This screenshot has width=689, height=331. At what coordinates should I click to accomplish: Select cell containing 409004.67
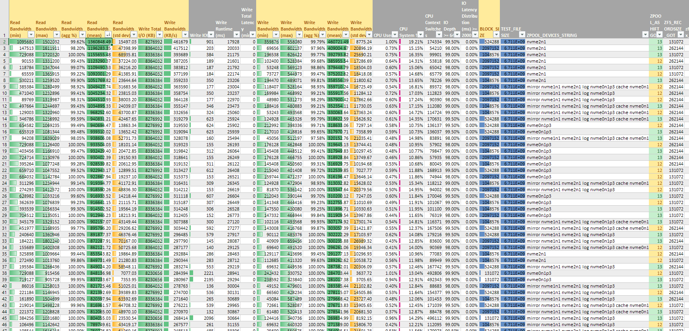338,48
